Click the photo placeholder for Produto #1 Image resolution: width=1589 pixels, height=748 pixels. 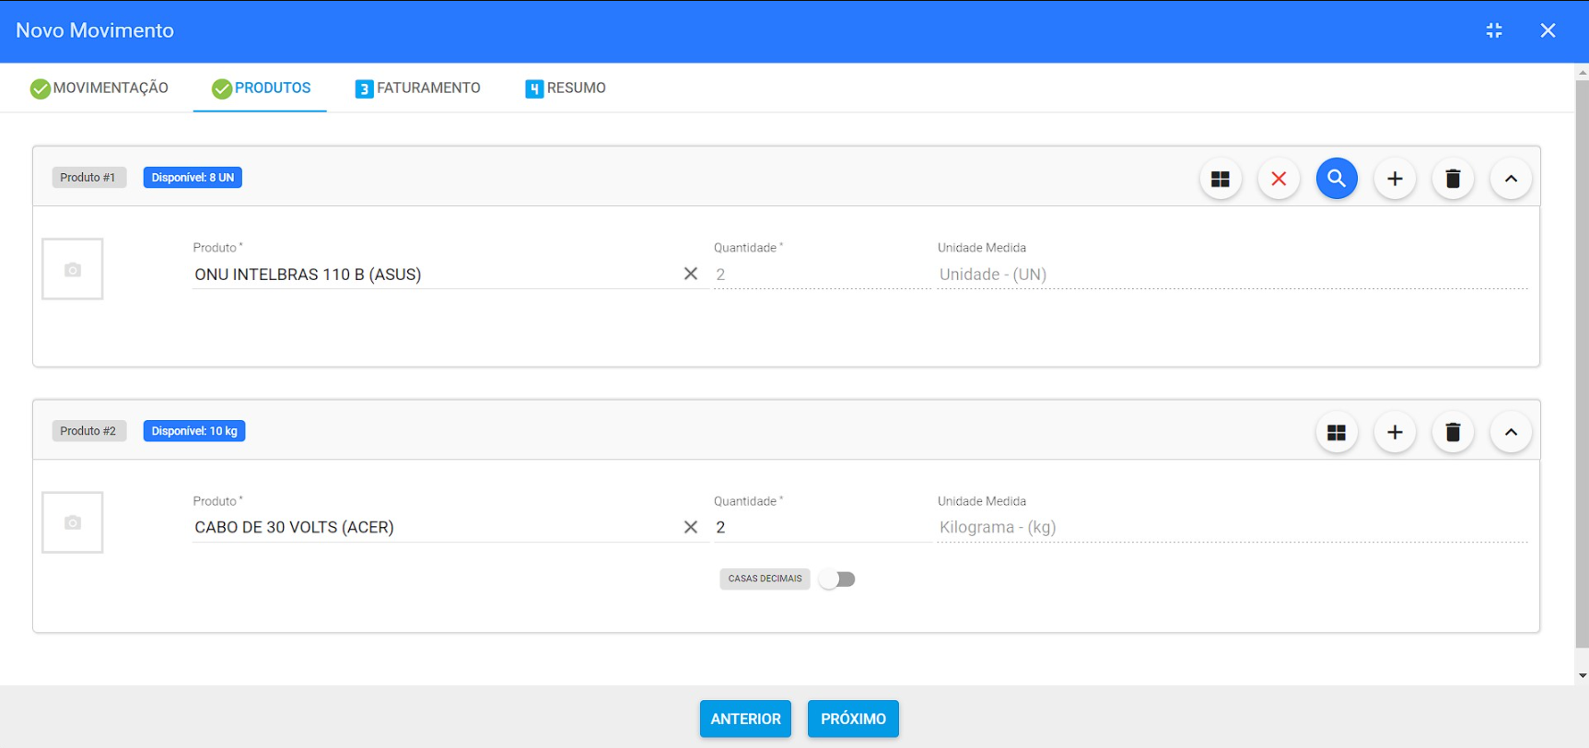[x=73, y=269]
